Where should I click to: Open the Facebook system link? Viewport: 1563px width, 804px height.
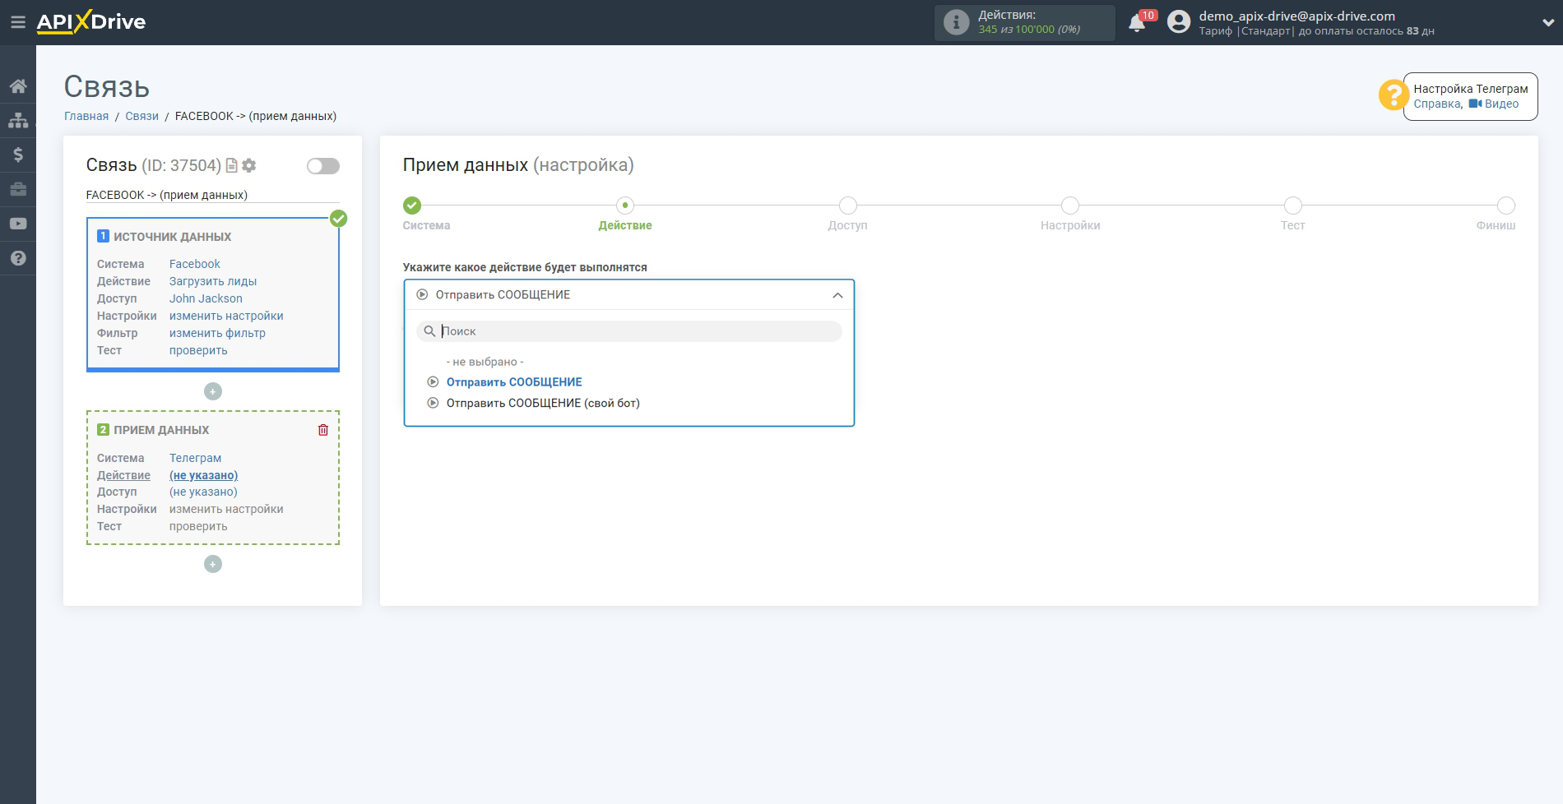[x=195, y=264]
